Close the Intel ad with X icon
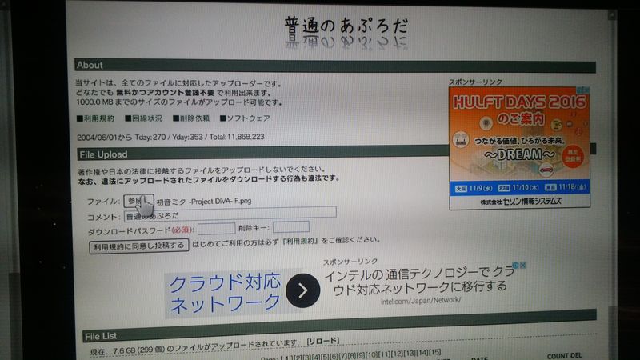 pos(523,266)
